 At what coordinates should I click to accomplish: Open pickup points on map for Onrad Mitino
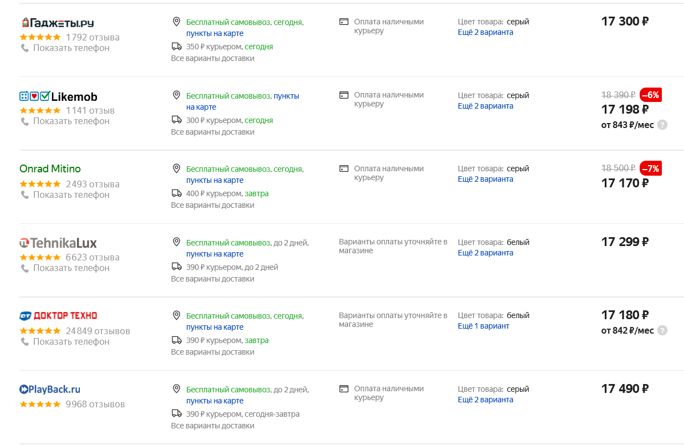tap(215, 180)
